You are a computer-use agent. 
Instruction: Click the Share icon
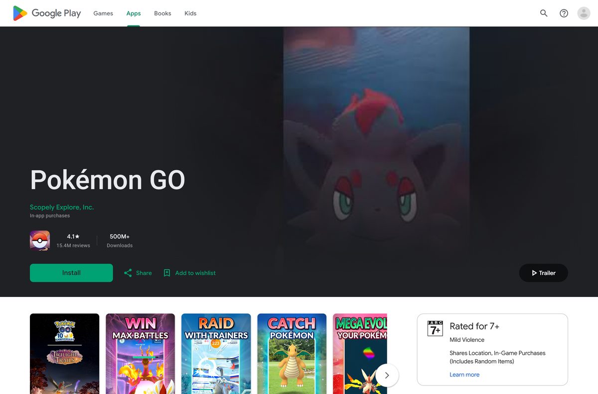click(128, 273)
